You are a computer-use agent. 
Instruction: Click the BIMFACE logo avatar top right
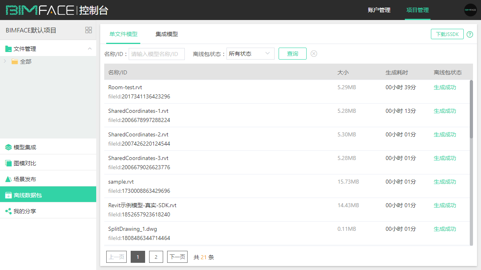(x=470, y=10)
